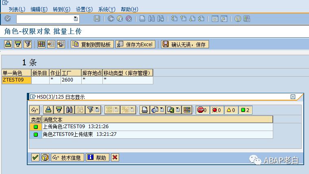309x174 pixels.
Task: Click the Print icon in the standard toolbar
Action: 142,19
